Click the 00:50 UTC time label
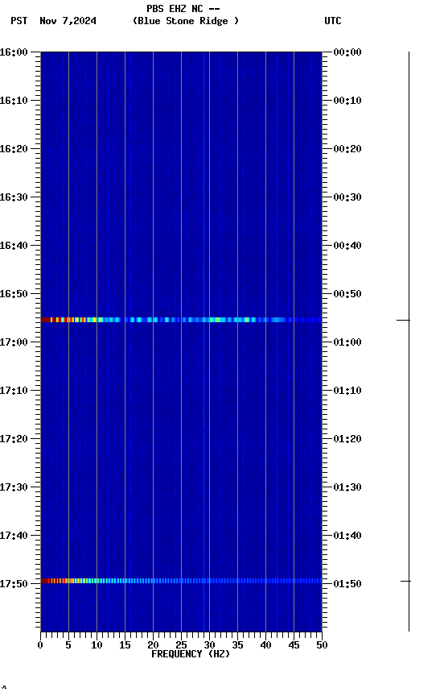 coord(347,294)
